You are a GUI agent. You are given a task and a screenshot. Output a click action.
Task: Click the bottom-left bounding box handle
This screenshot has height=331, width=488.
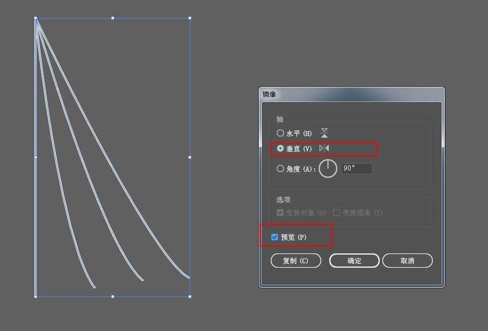point(36,297)
